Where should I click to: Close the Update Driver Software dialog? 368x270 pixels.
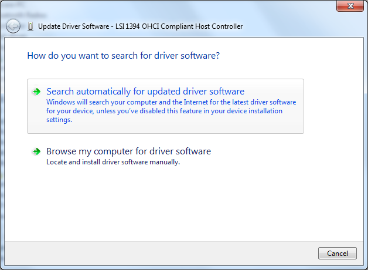tap(350, 6)
